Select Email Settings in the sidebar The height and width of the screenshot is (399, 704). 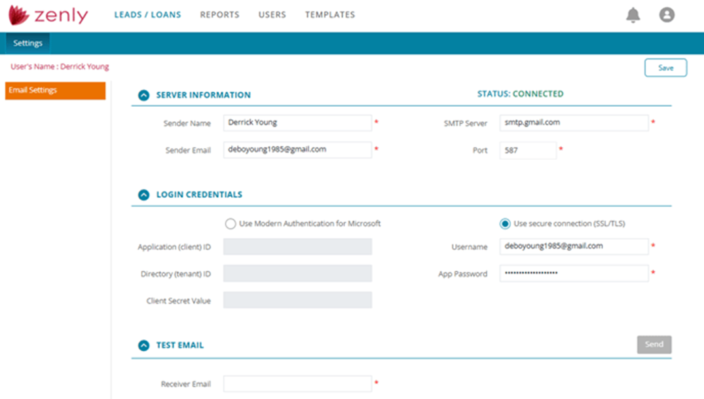click(55, 90)
